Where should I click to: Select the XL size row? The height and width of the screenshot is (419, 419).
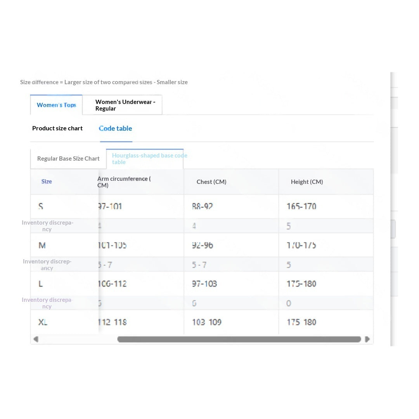pos(202,322)
